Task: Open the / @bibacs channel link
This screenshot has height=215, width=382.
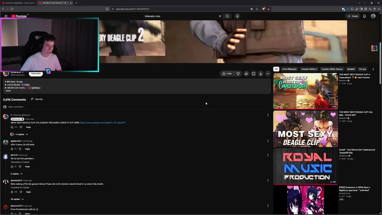Action: pos(34,88)
